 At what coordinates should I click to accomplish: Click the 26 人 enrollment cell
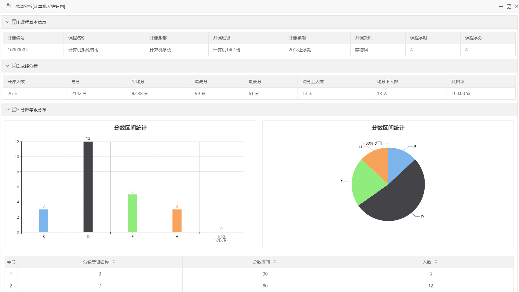coord(35,94)
